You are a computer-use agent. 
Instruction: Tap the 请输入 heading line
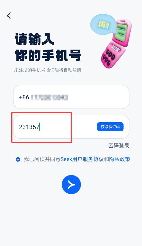pyautogui.click(x=34, y=39)
